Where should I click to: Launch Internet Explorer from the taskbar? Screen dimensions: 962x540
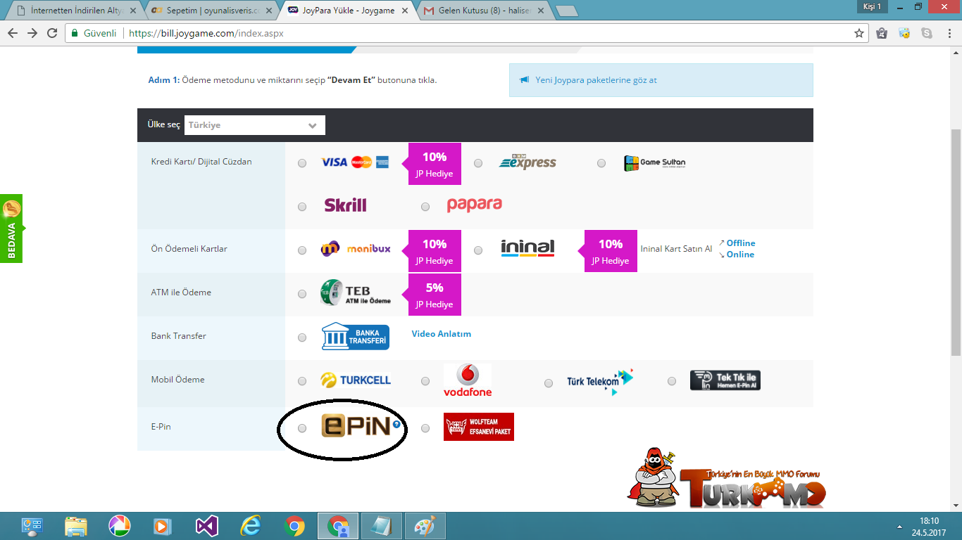coord(251,526)
